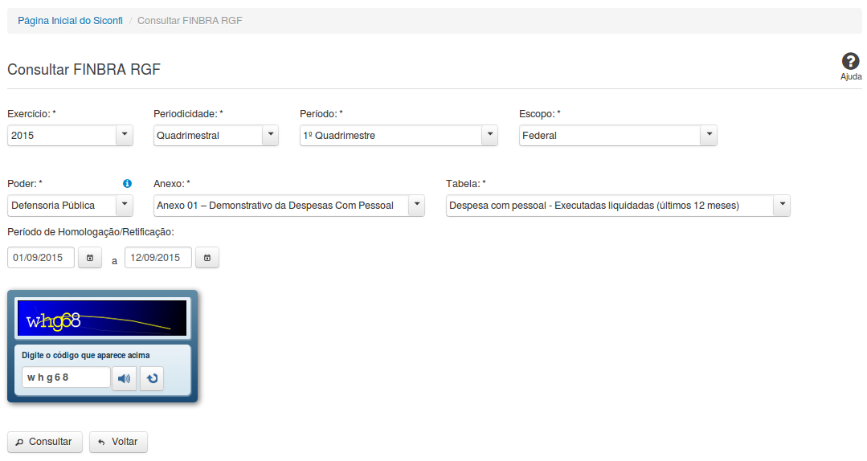Open calendar picker for end date 12/09/2015
The height and width of the screenshot is (461, 867).
[207, 258]
